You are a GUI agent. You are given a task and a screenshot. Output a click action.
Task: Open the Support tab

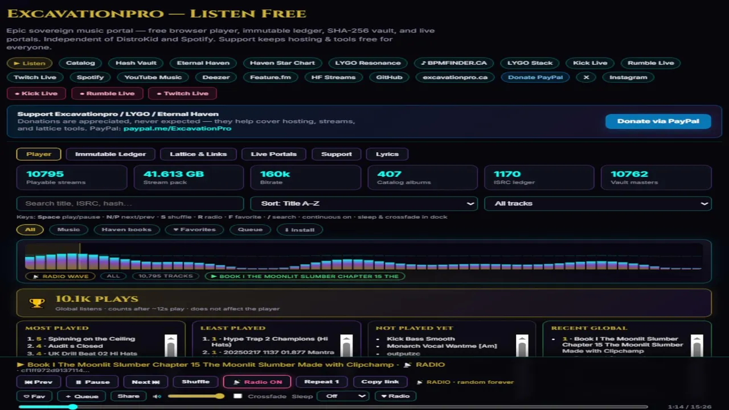point(337,154)
